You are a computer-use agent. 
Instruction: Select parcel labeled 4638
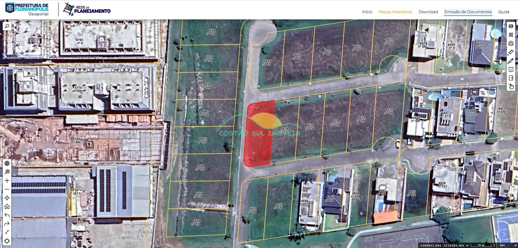[284, 130]
